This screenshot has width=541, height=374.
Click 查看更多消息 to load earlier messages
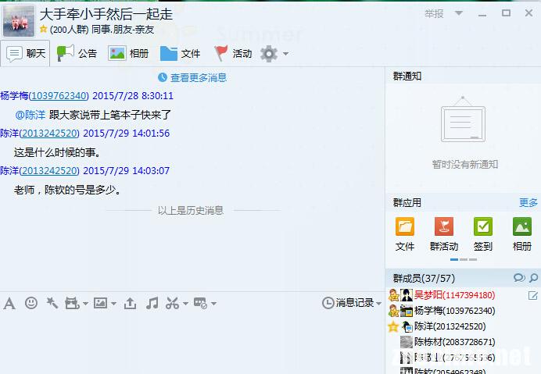192,77
